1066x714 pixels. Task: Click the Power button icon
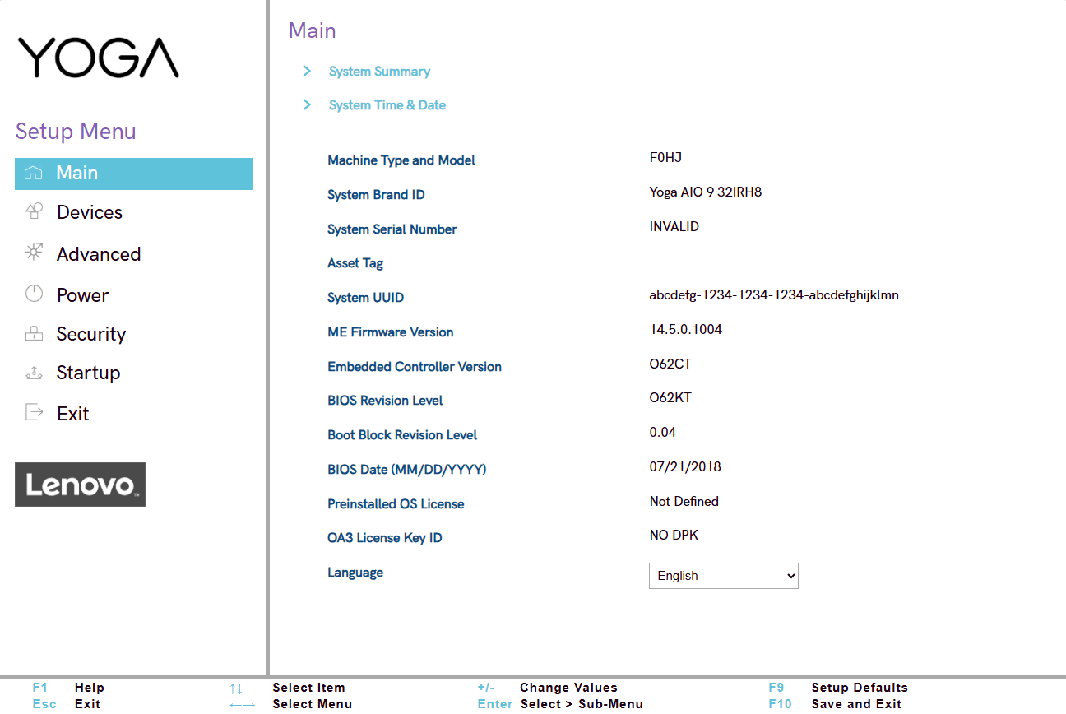34,293
